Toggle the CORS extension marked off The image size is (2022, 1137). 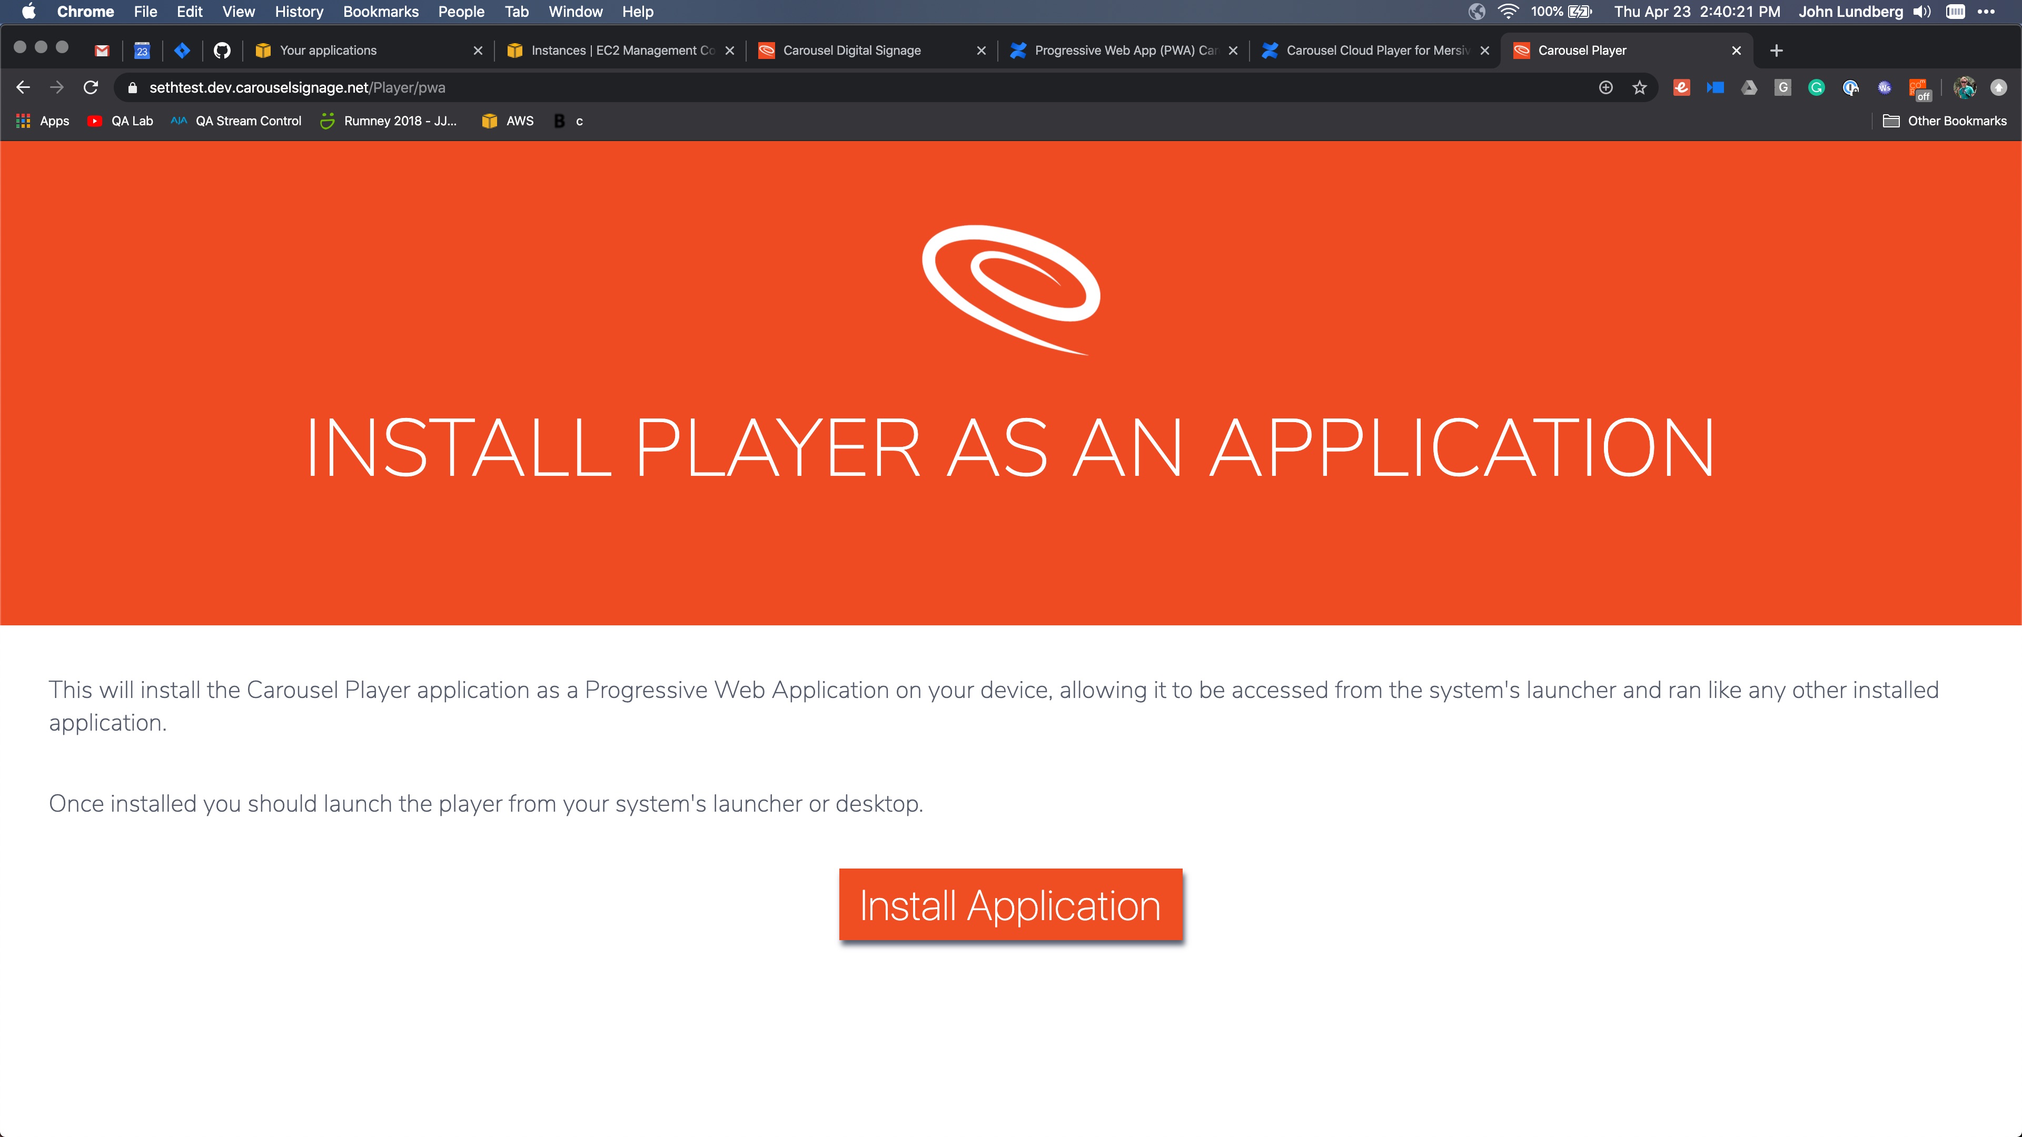1919,88
